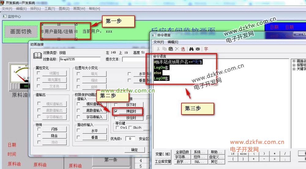The width and height of the screenshot is (306, 169).
Task: Click the Cut scissors icon in command toolbar
Action: tap(158, 49)
